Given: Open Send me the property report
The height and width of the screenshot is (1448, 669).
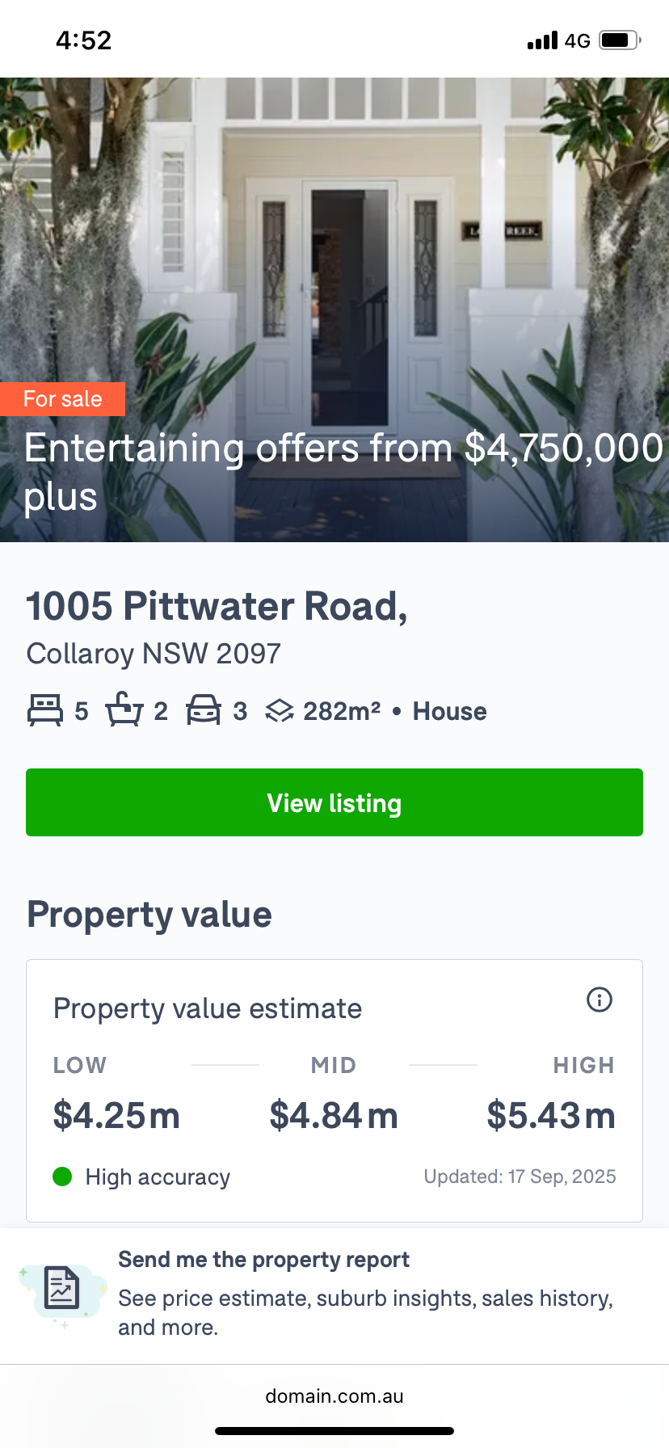Looking at the screenshot, I should (263, 1260).
